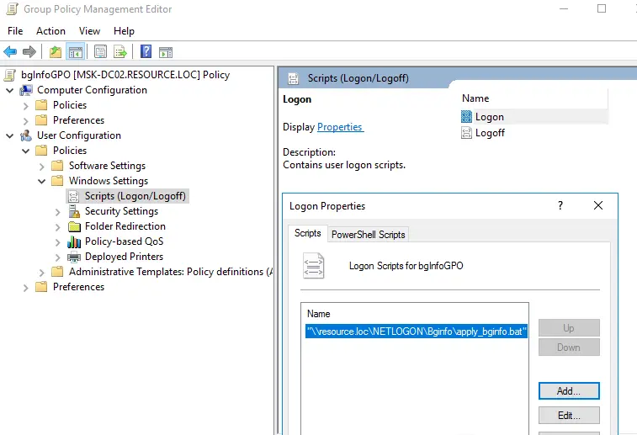Expand the Software Settings node

pyautogui.click(x=41, y=166)
